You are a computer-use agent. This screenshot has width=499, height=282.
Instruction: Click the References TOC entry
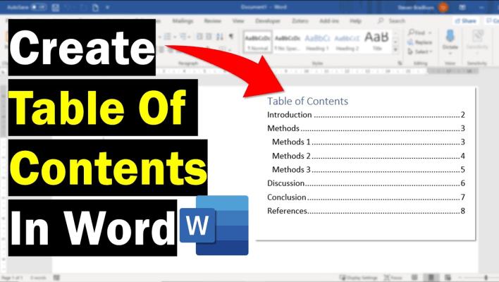[366, 211]
